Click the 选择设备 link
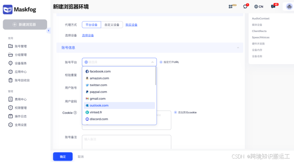The image size is (294, 162). tap(88, 35)
